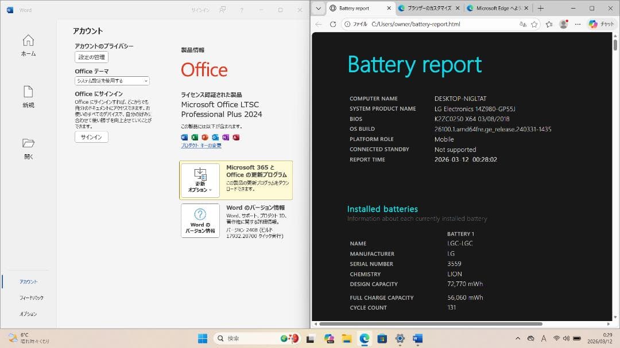Viewport: 620px width, 348px height.
Task: Click the サインイン button
Action: pyautogui.click(x=91, y=136)
